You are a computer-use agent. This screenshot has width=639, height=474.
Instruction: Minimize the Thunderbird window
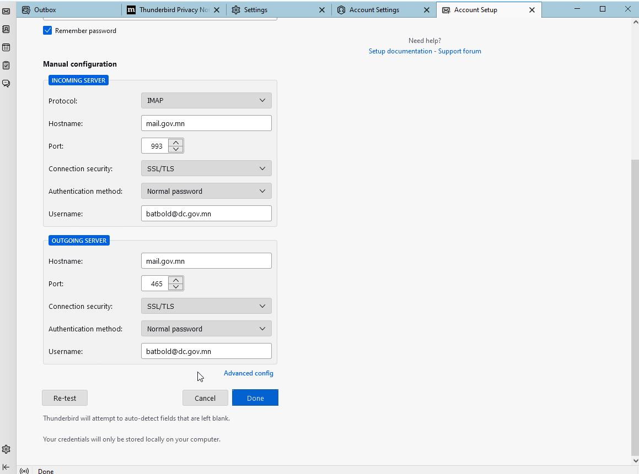pos(577,9)
